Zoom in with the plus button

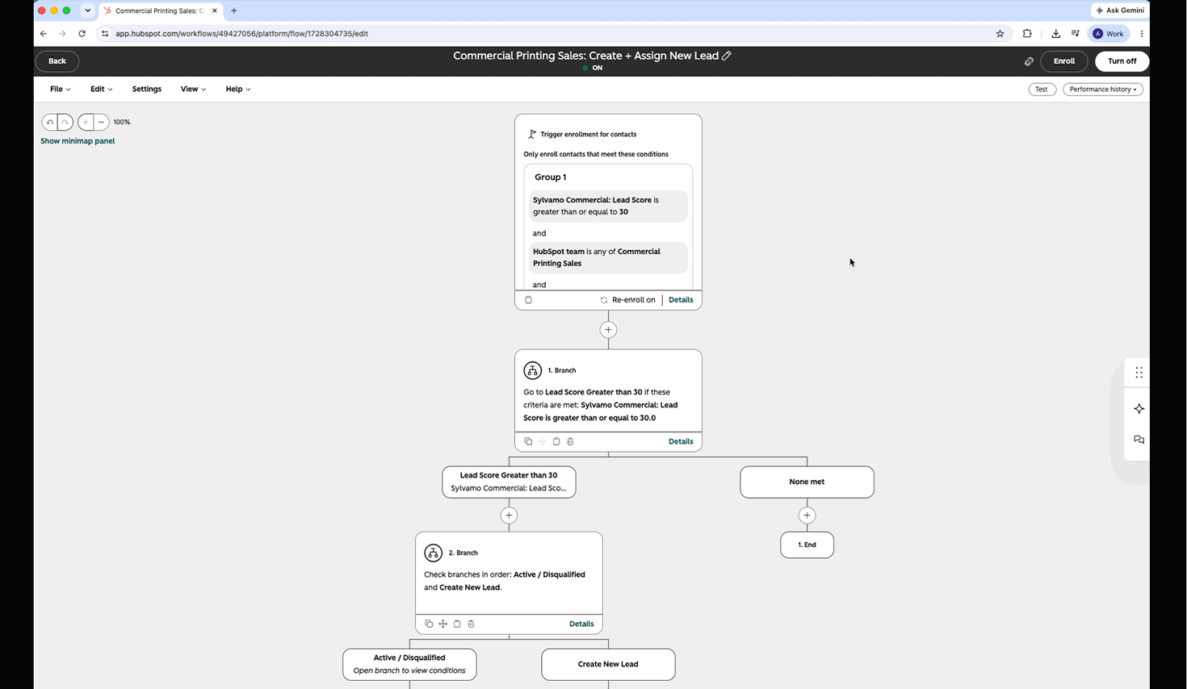[86, 122]
